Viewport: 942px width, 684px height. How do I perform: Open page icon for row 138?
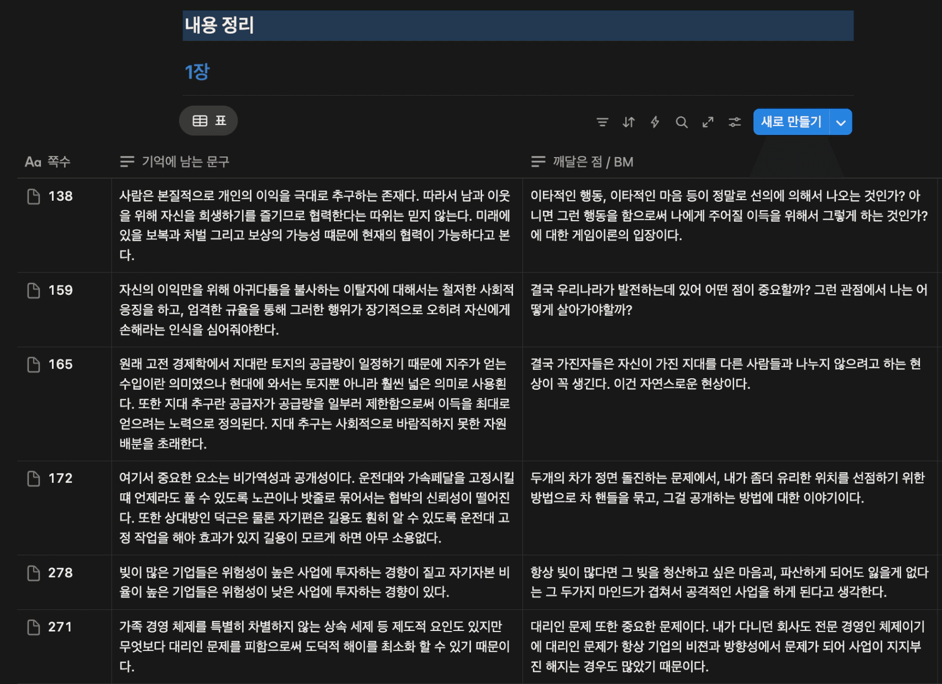coord(34,196)
